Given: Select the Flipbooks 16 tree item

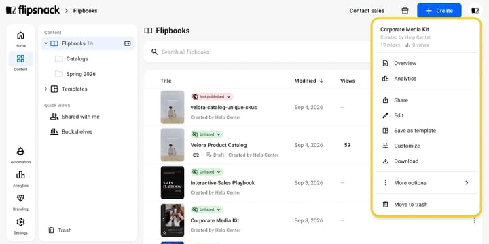Looking at the screenshot, I should click(x=88, y=43).
